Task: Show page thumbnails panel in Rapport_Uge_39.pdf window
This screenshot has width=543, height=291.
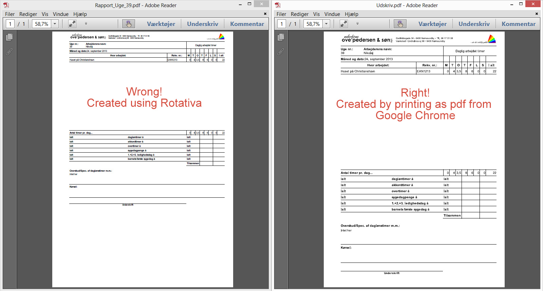Action: (10, 37)
